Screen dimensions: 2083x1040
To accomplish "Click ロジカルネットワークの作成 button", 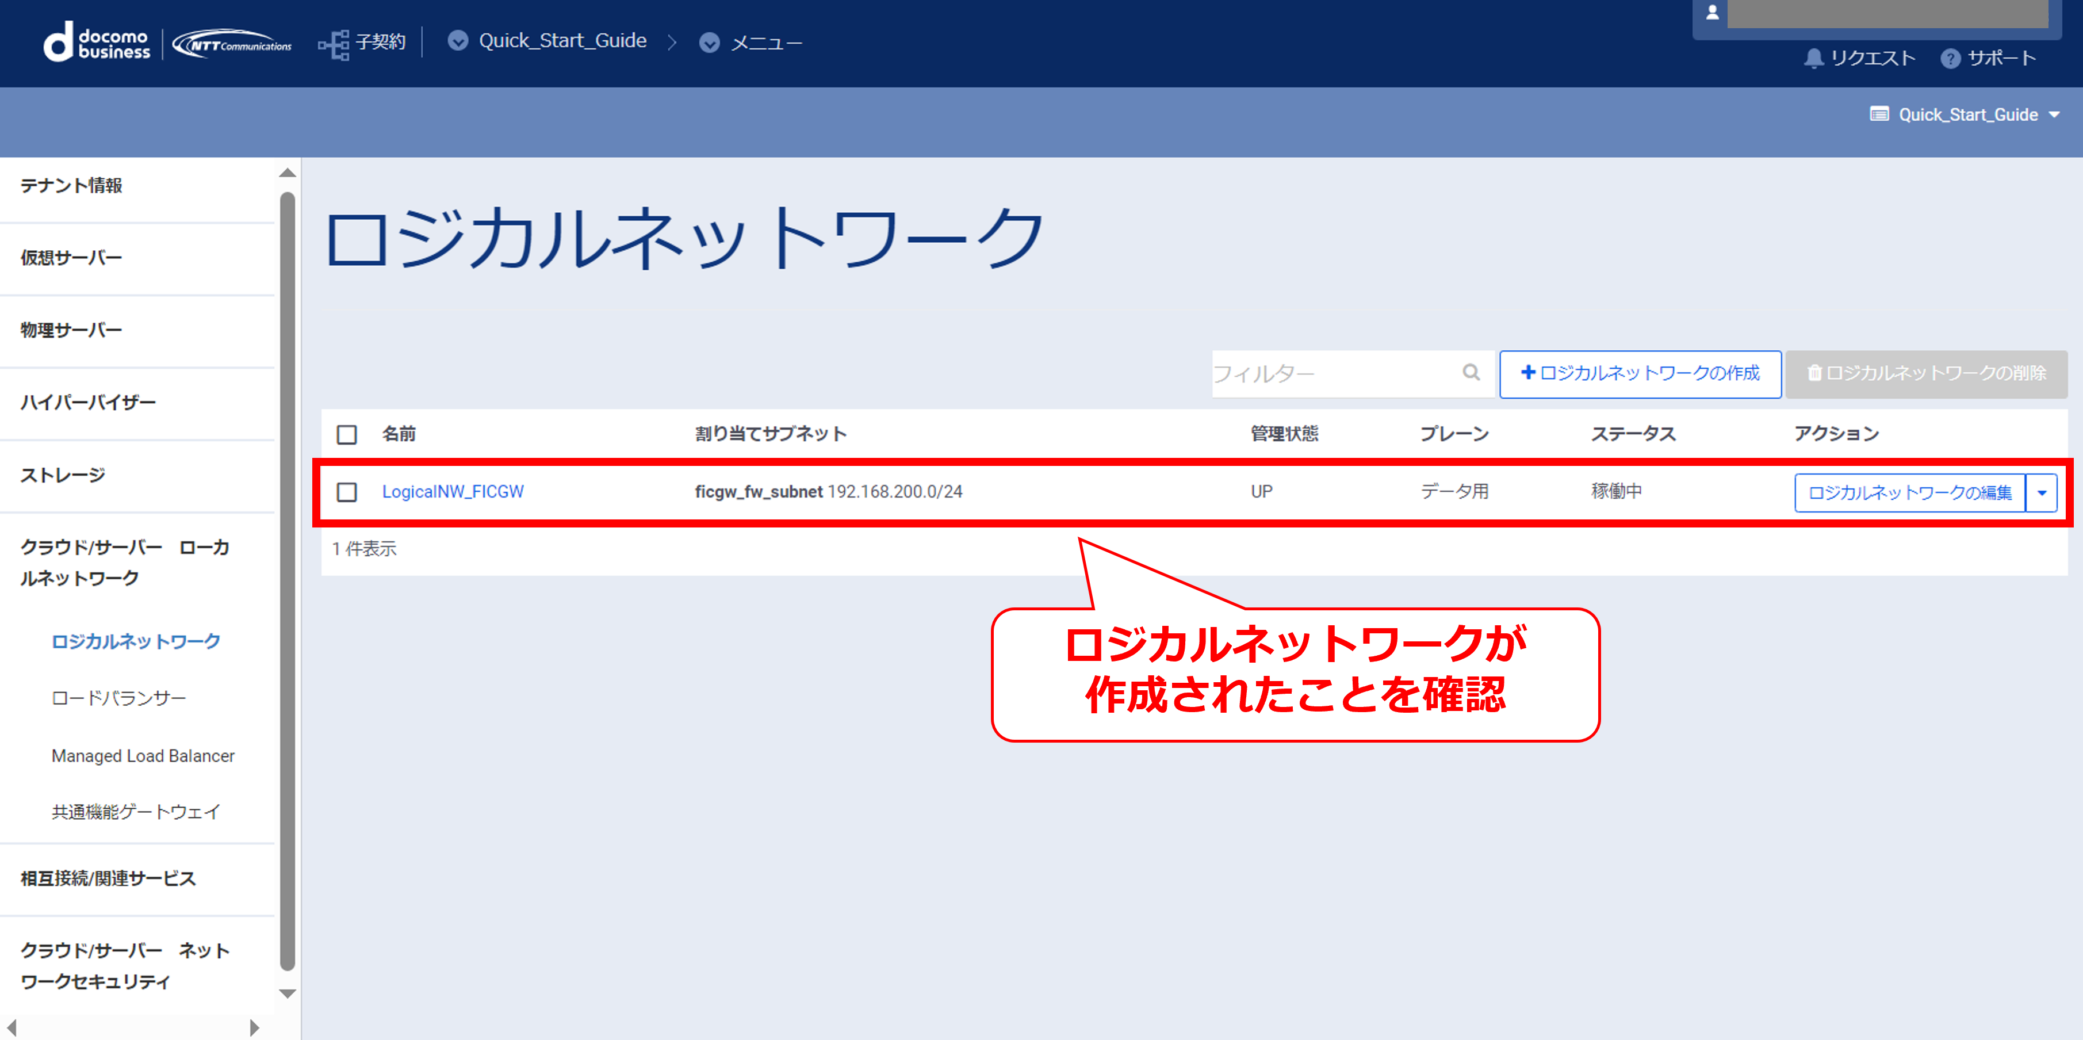I will point(1640,374).
